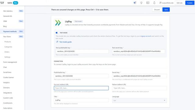Click the lightbulb tips icon
The image size is (195, 110).
[x=141, y=3]
